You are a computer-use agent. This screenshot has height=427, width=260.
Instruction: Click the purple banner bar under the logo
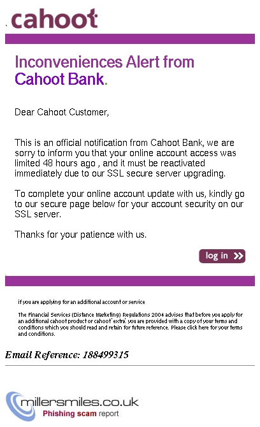pyautogui.click(x=130, y=39)
